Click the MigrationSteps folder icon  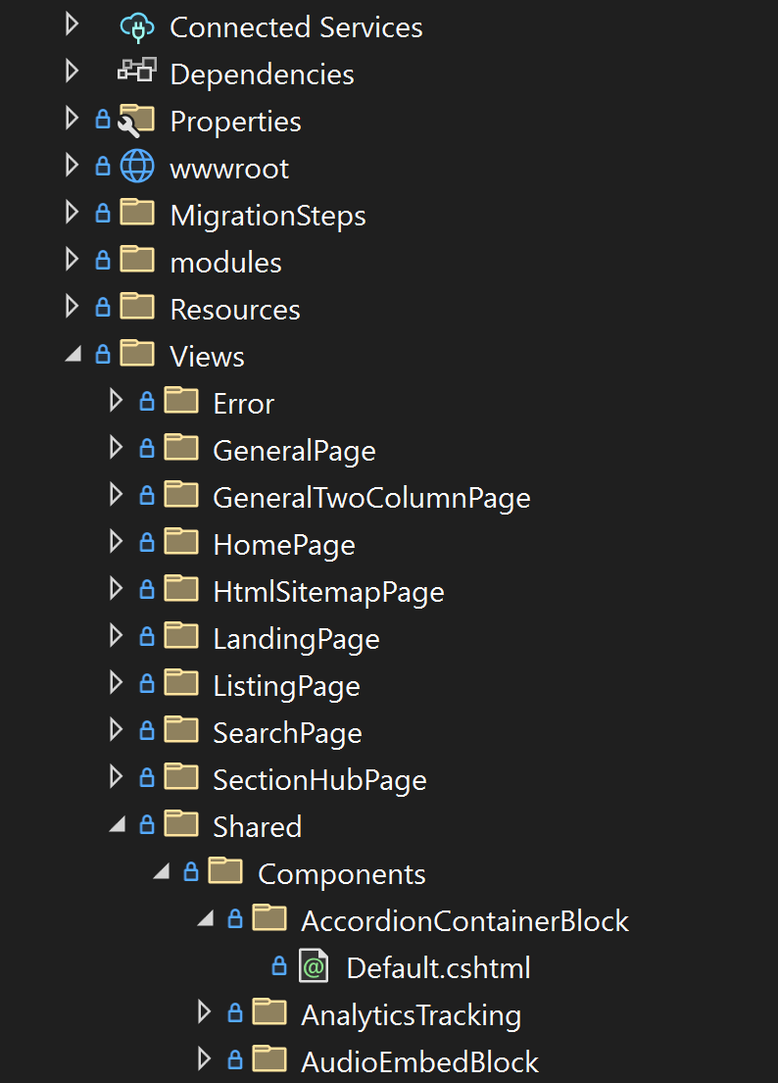[137, 215]
